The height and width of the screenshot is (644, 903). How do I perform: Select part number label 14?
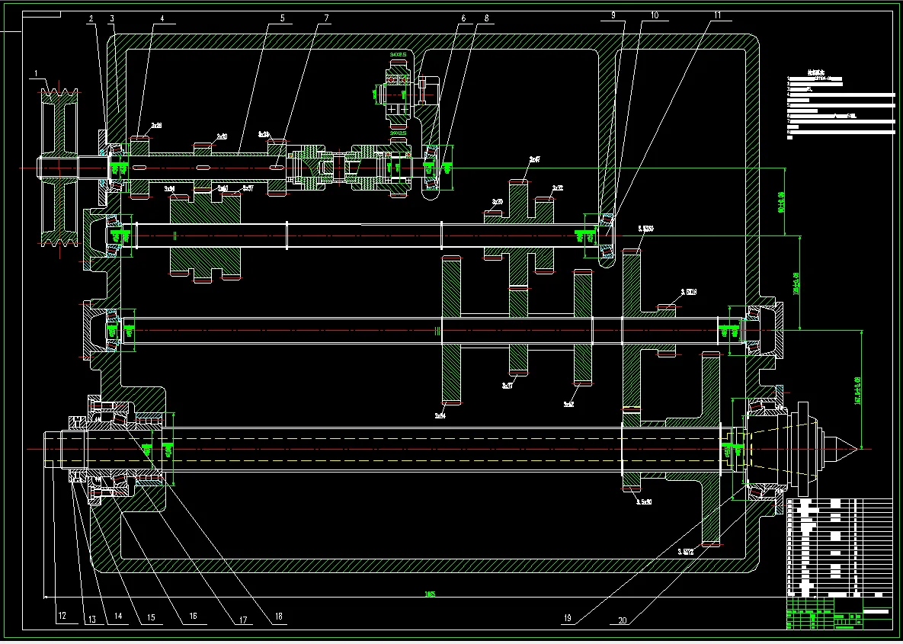point(117,616)
